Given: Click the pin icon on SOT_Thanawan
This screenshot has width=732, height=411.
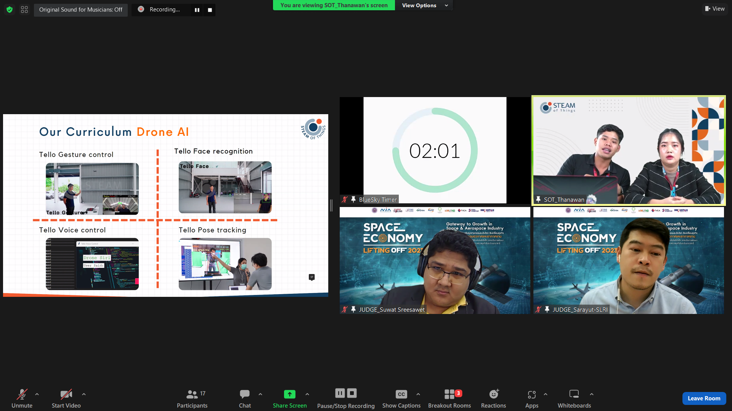Looking at the screenshot, I should coord(538,199).
